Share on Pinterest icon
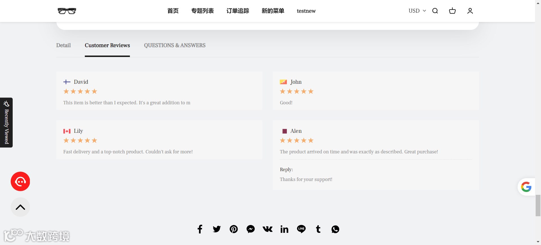The height and width of the screenshot is (245, 541). click(234, 229)
